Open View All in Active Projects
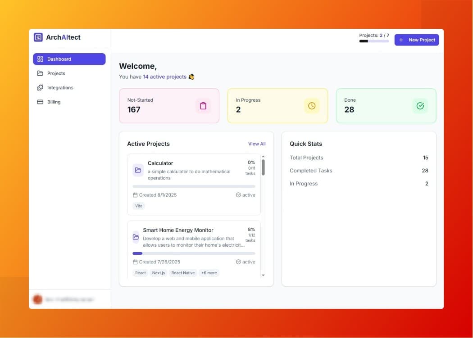This screenshot has width=473, height=338. (x=256, y=144)
